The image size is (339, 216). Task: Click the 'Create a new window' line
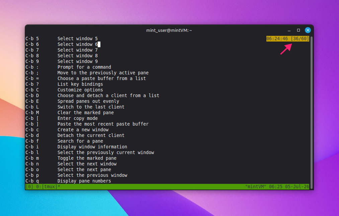[x=83, y=130]
